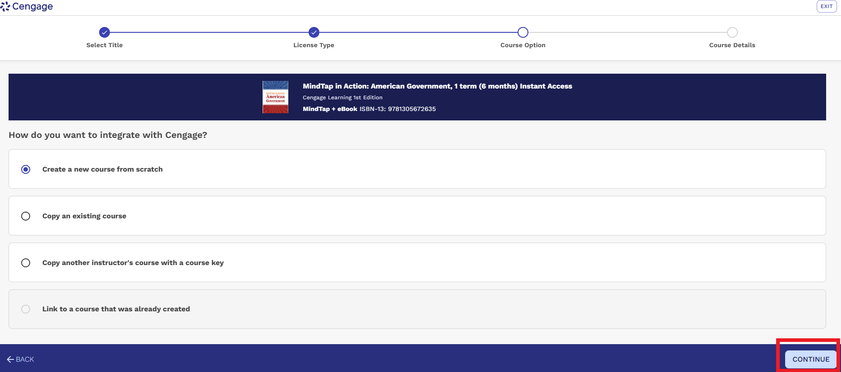Viewport: 841px width, 372px height.
Task: Select Copy an existing course radio
Action: point(26,216)
